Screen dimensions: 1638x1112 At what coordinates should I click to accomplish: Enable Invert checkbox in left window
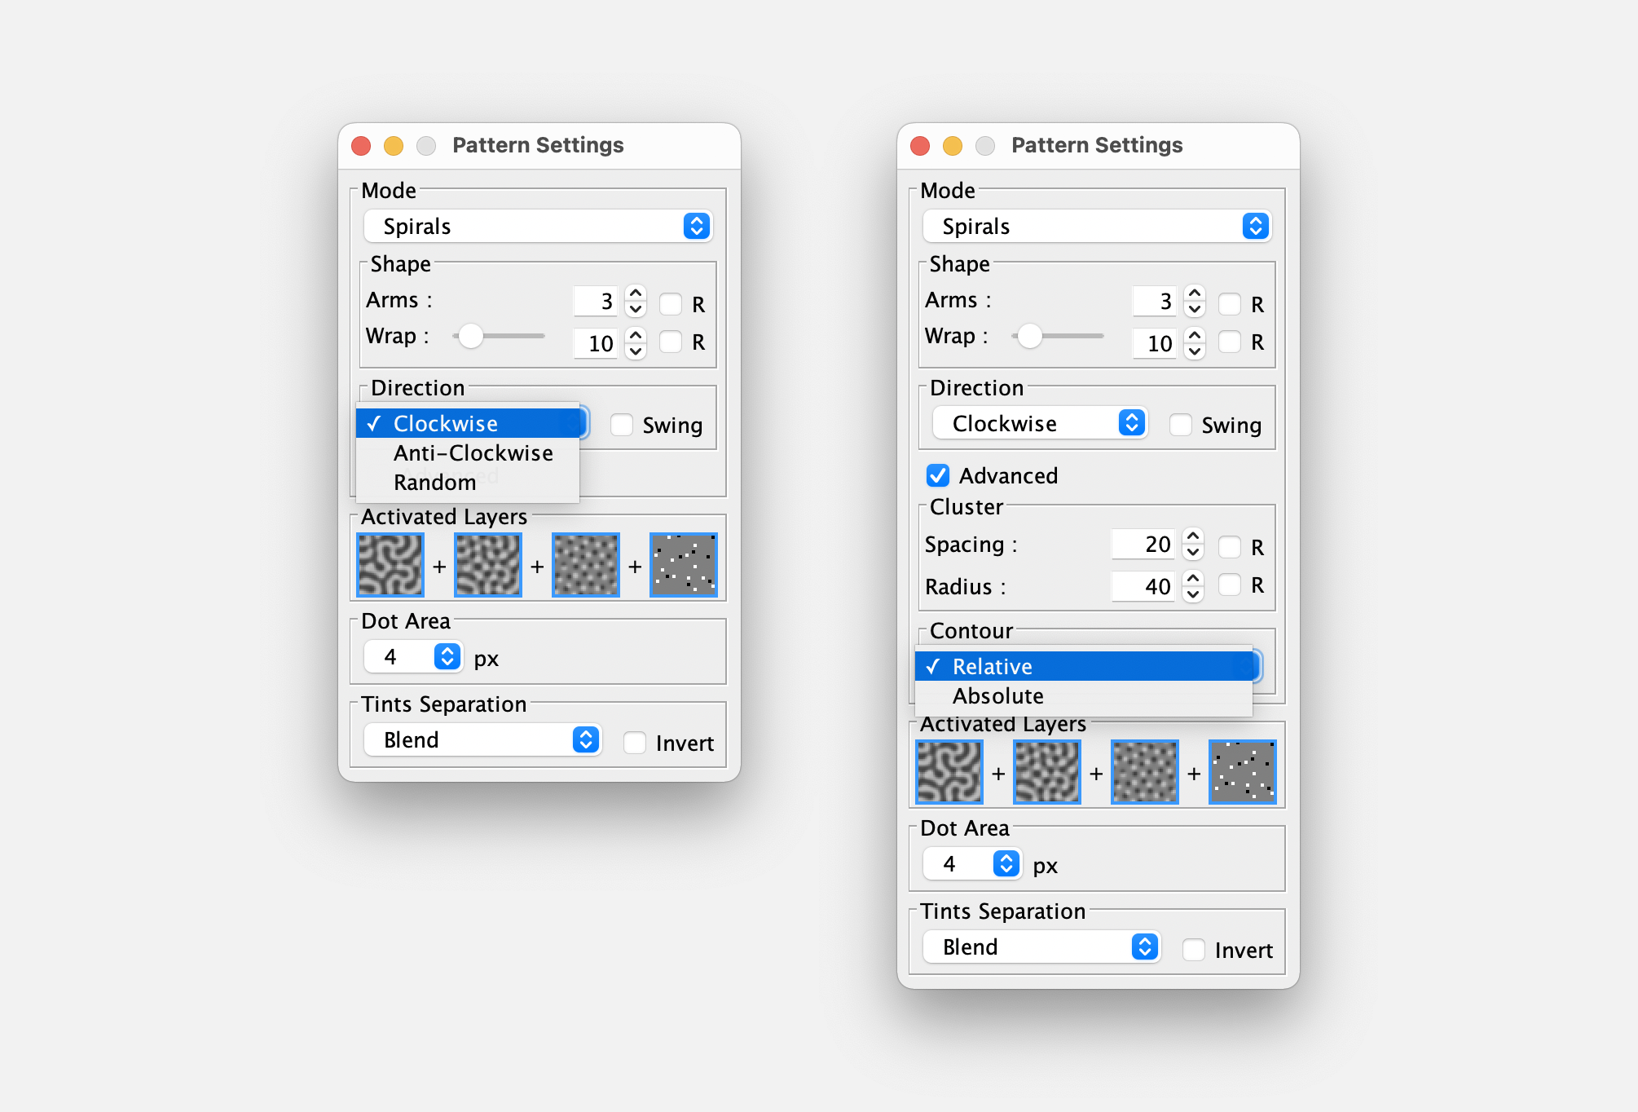634,743
